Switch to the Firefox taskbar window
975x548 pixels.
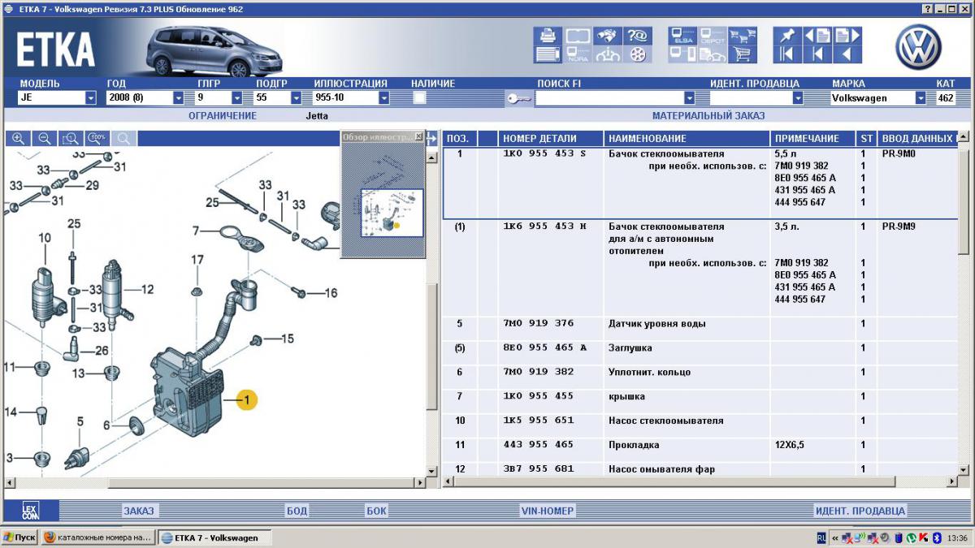(97, 537)
